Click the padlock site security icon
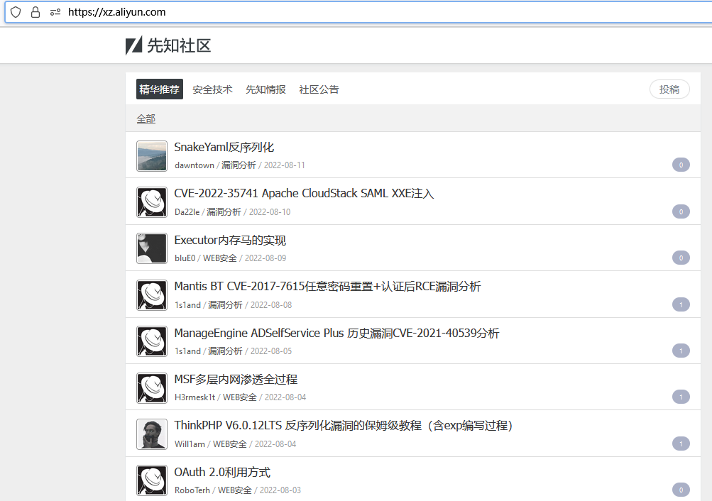This screenshot has width=712, height=501. tap(35, 12)
